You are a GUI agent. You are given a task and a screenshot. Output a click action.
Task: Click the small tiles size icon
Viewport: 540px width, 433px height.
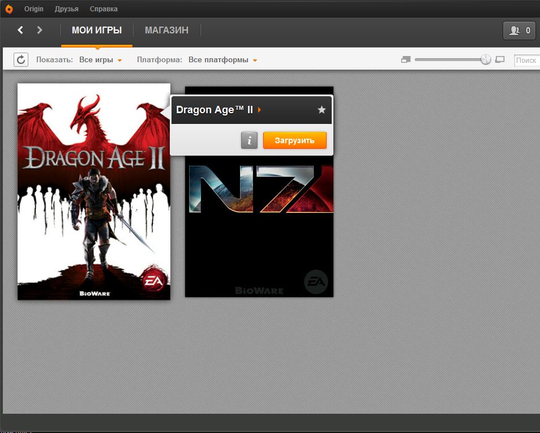tap(406, 59)
